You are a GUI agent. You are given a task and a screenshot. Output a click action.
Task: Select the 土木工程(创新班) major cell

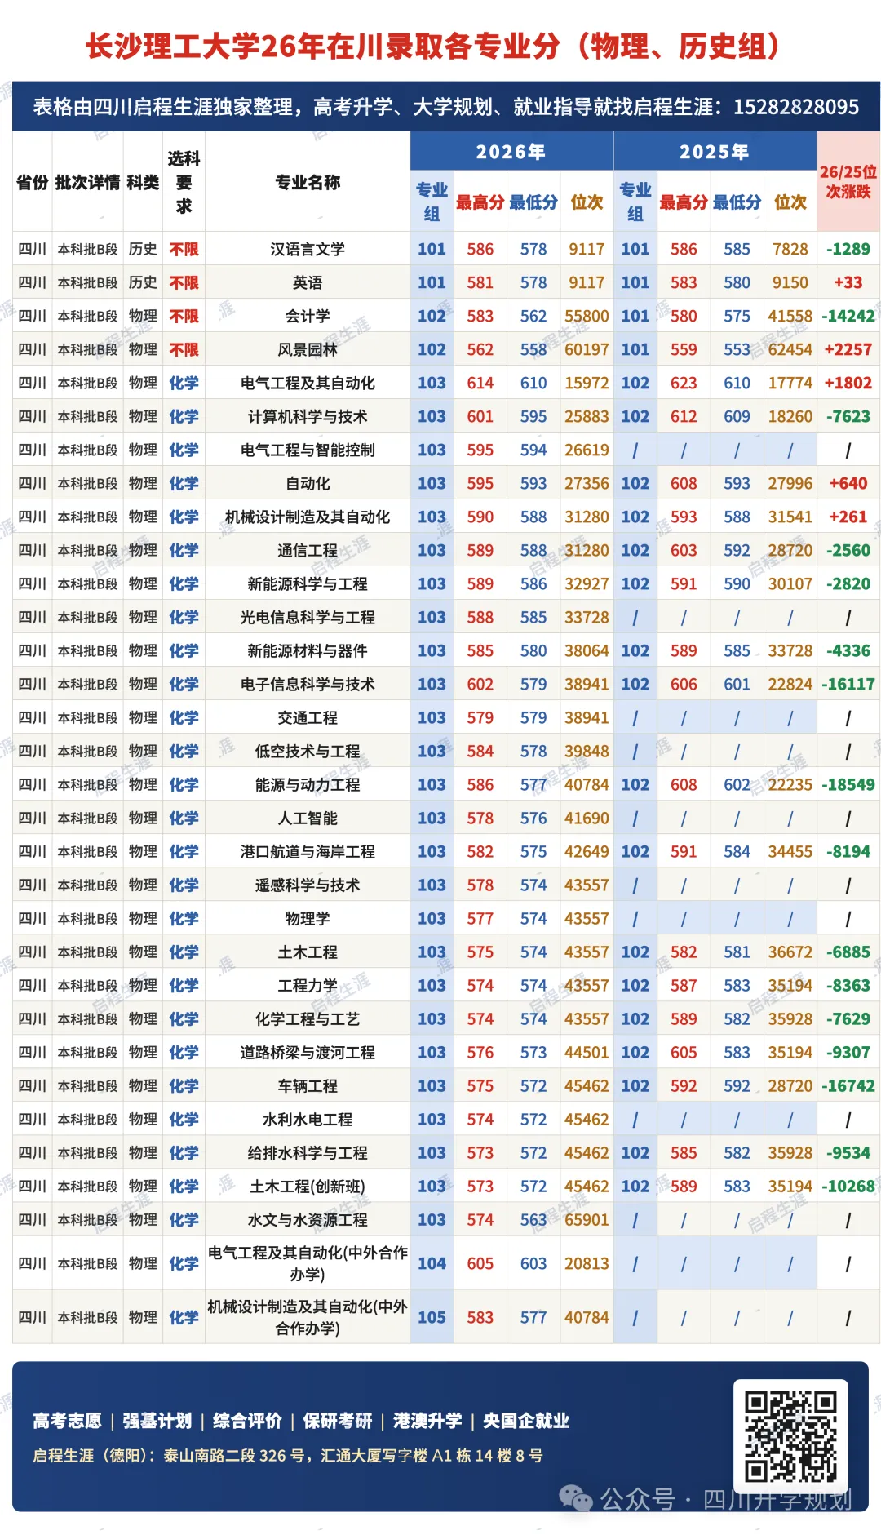point(308,1186)
